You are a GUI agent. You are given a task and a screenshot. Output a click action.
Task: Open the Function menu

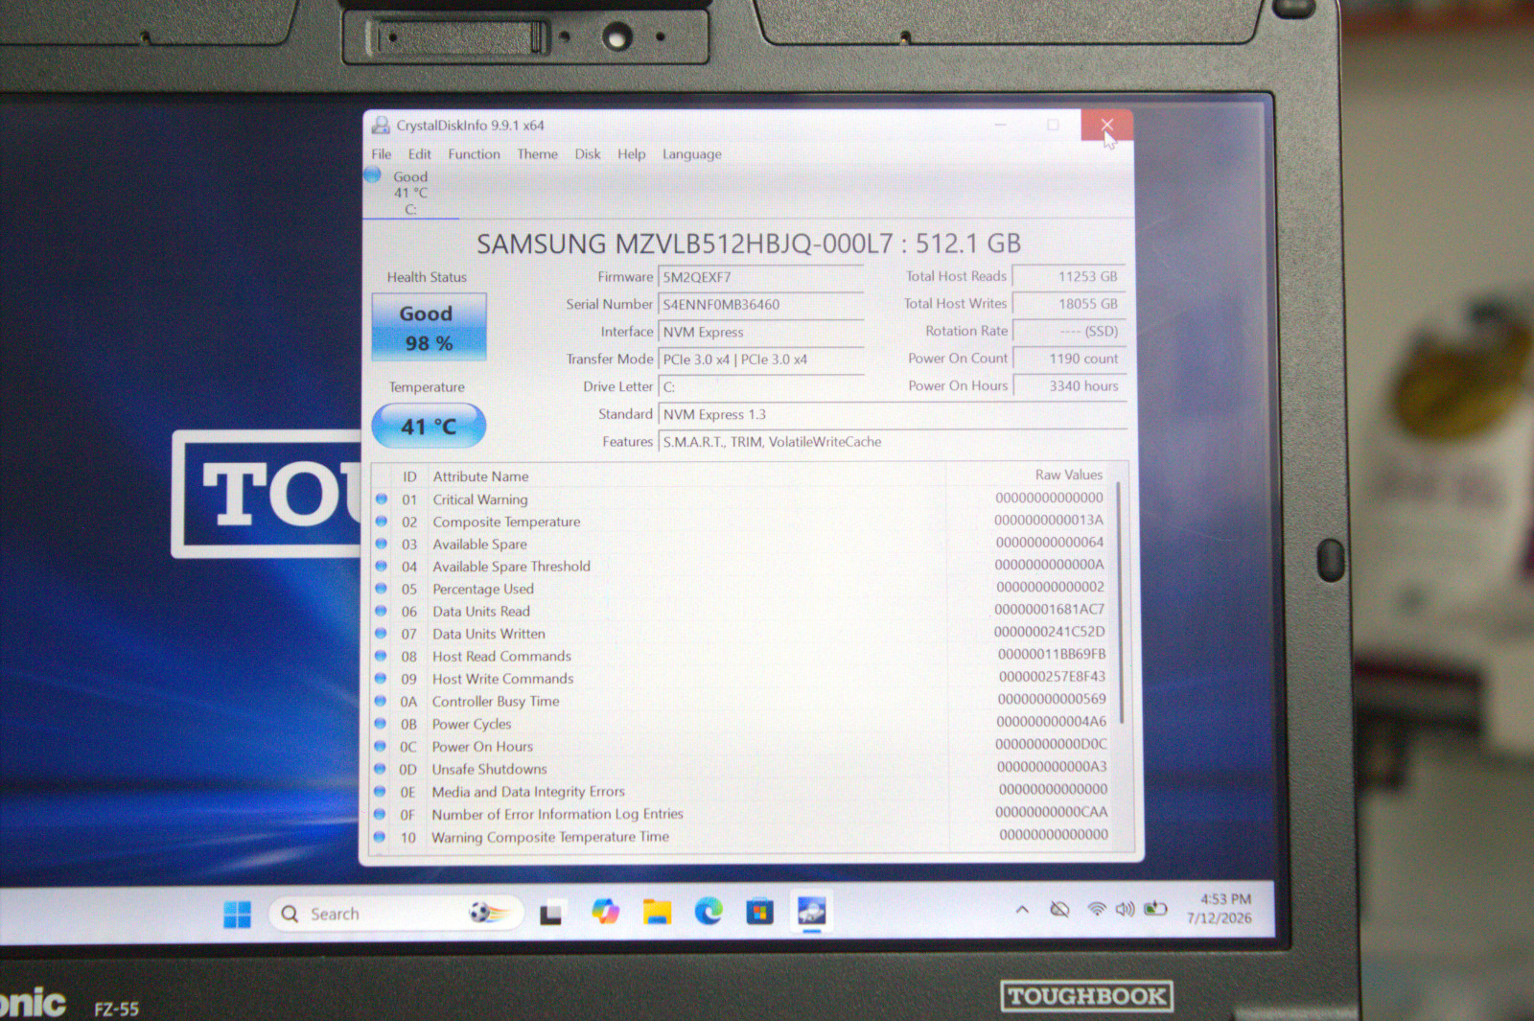tap(474, 154)
